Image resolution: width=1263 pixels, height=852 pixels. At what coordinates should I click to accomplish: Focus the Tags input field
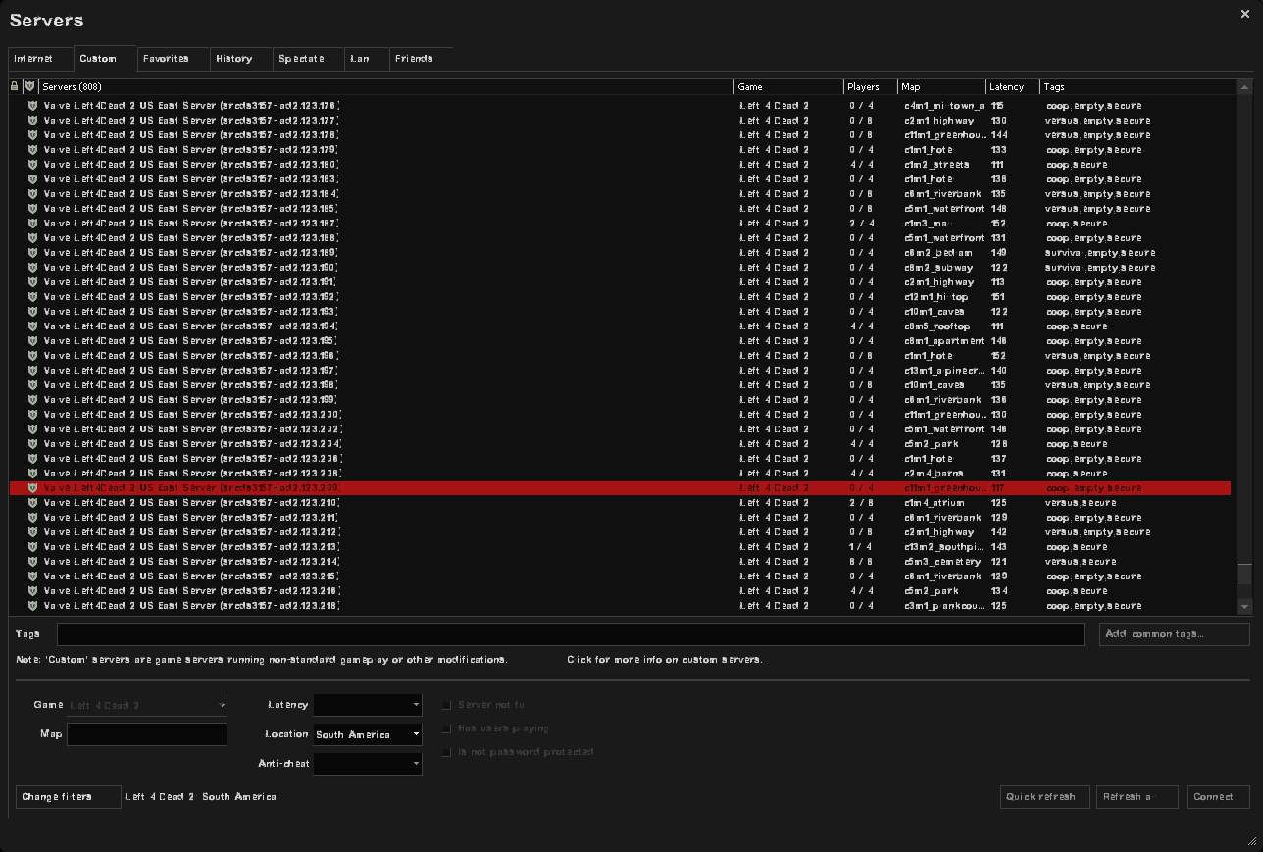(x=571, y=634)
